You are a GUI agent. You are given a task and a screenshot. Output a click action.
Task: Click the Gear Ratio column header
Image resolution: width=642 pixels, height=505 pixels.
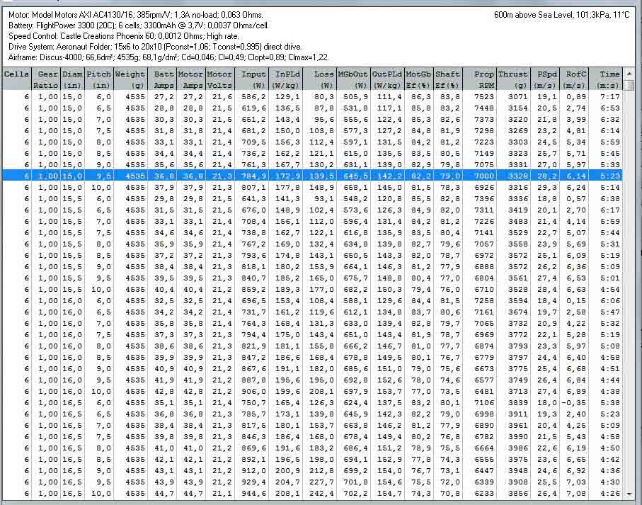(x=48, y=79)
